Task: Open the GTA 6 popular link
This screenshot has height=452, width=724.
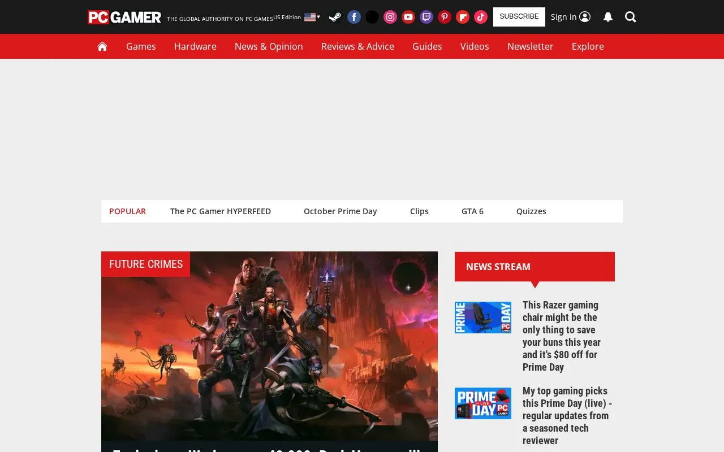Action: 472,211
